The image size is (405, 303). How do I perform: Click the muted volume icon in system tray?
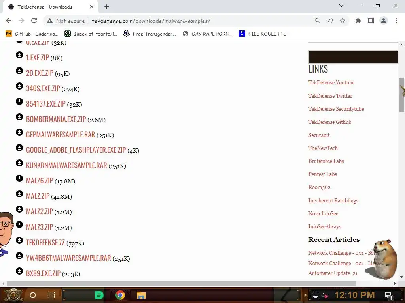coord(325,295)
